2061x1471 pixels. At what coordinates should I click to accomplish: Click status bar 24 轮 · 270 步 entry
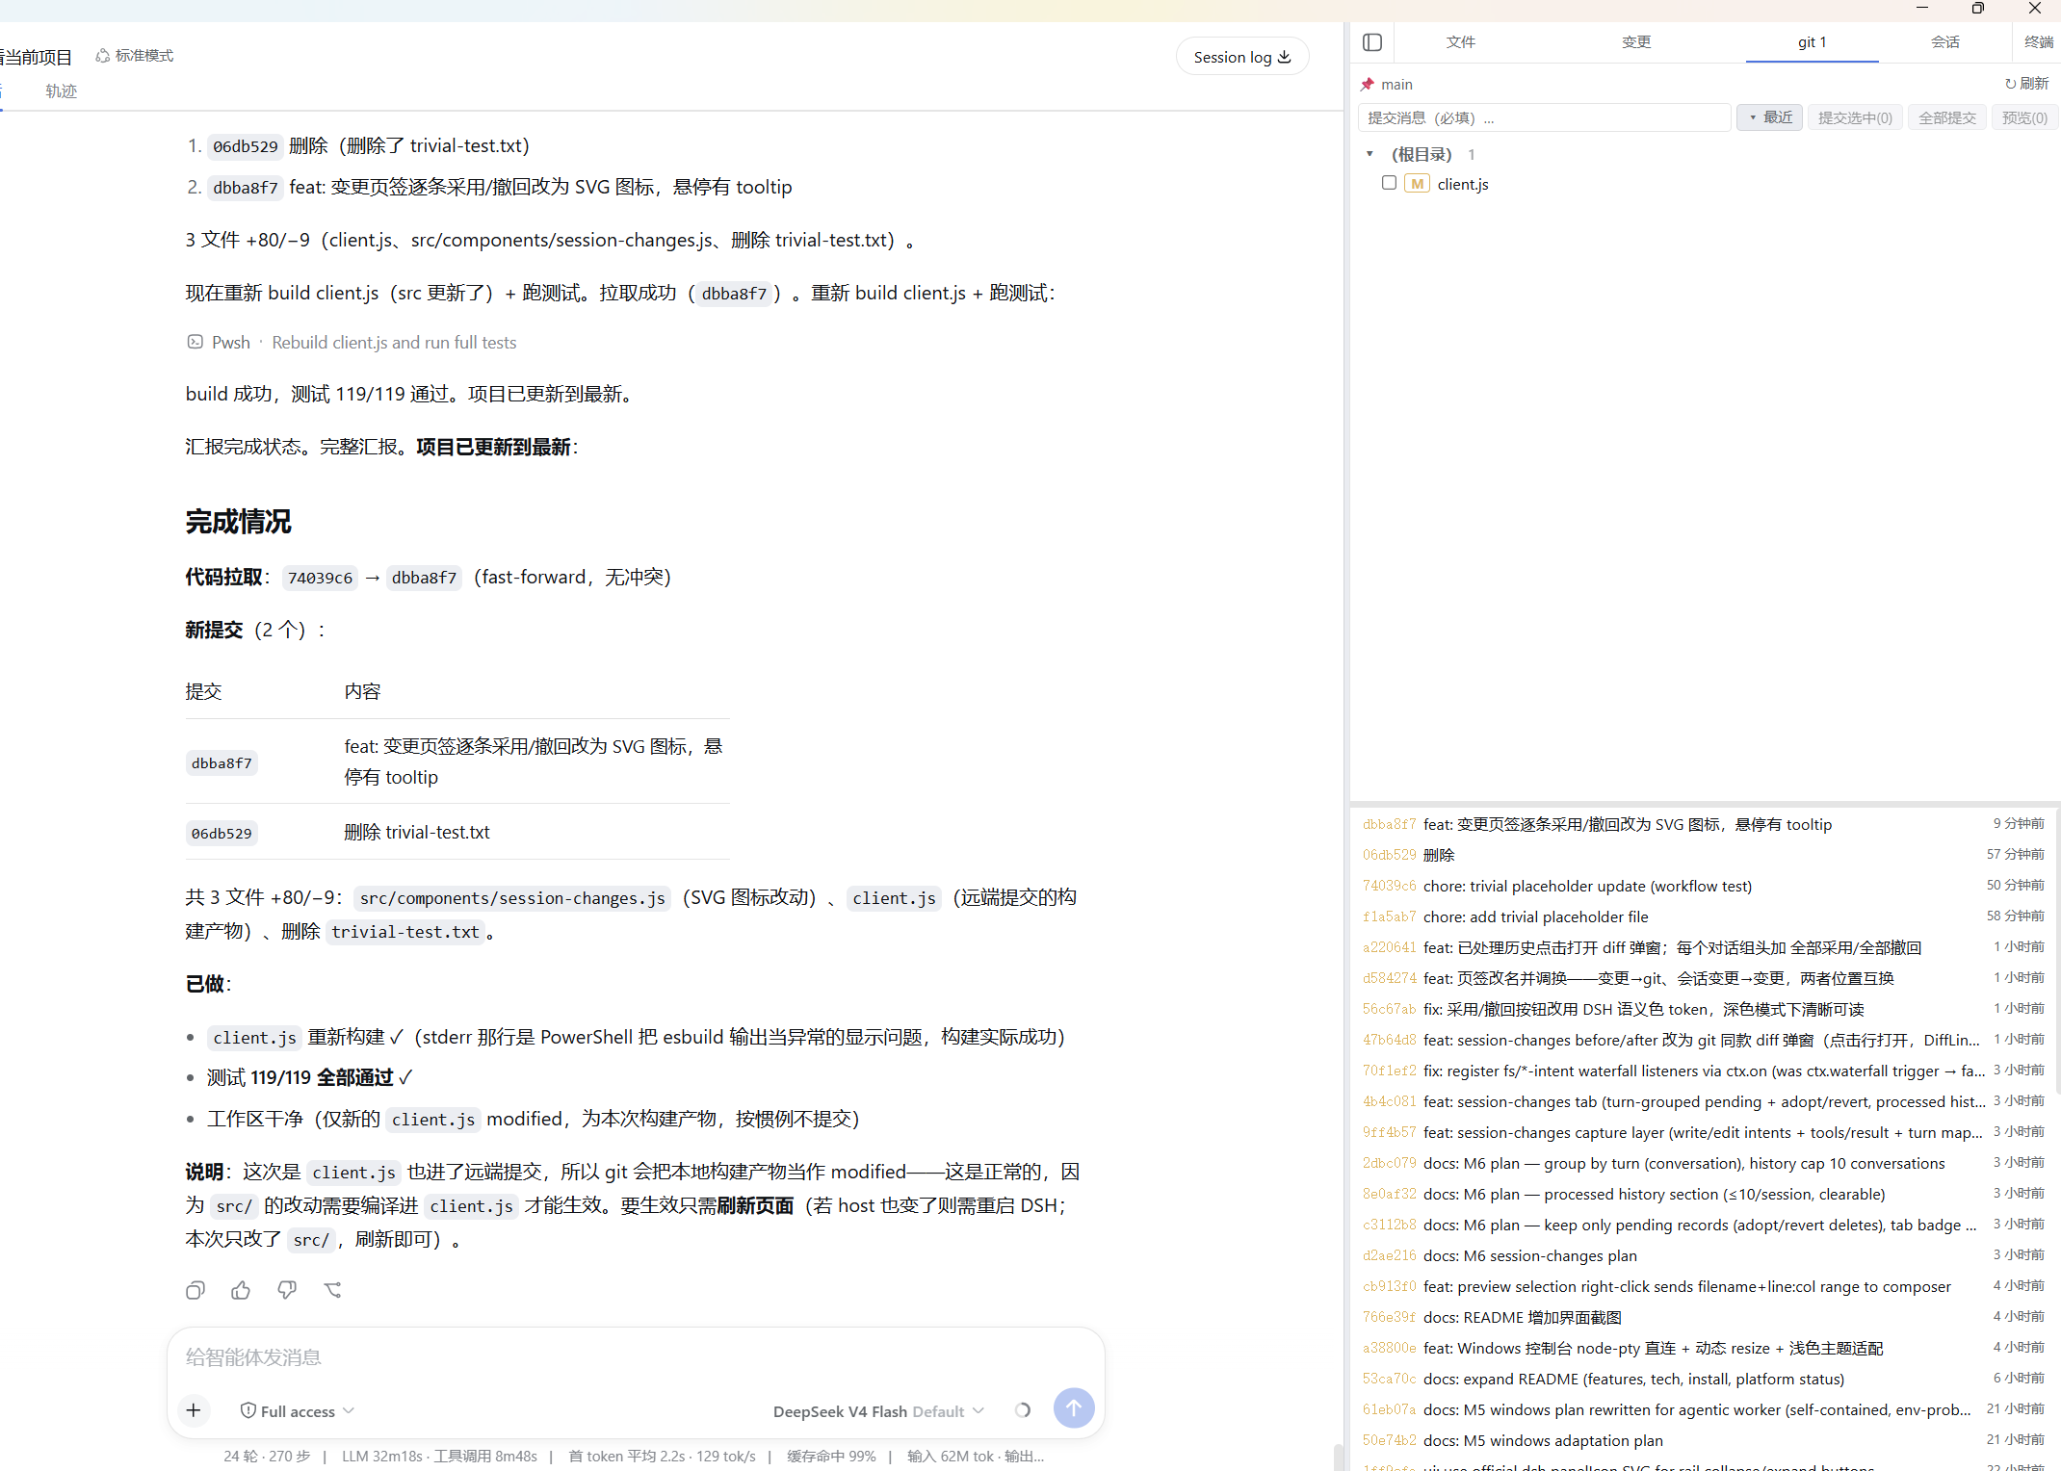[x=267, y=1456]
